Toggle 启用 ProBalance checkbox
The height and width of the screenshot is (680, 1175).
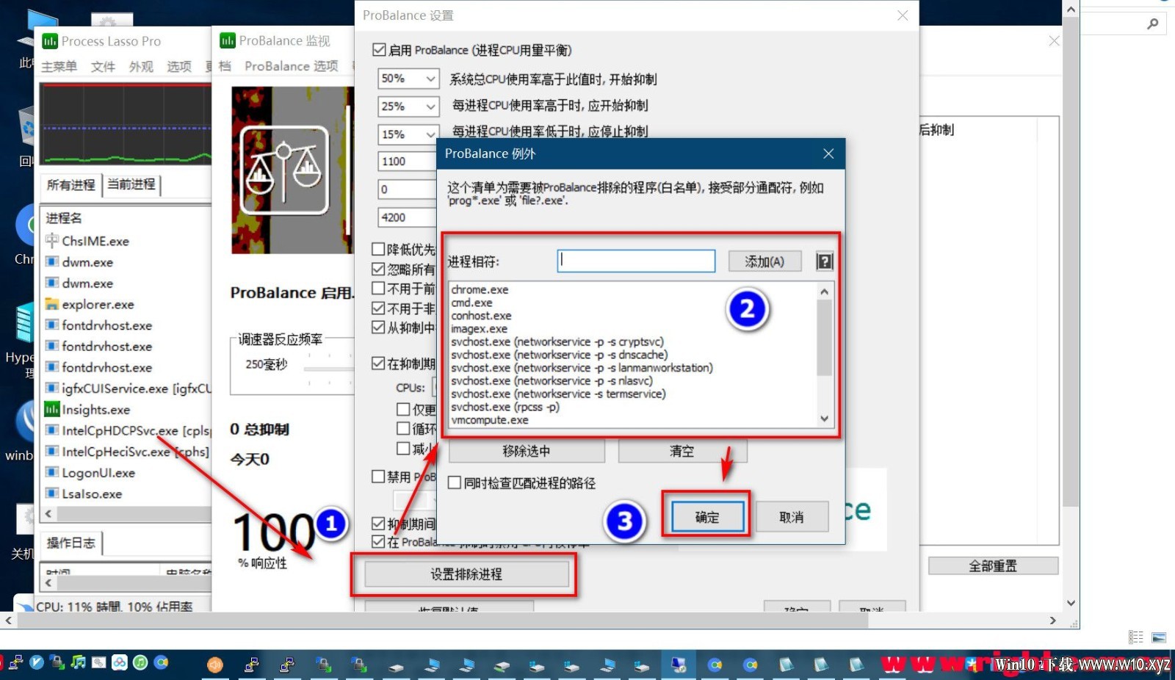pos(379,50)
